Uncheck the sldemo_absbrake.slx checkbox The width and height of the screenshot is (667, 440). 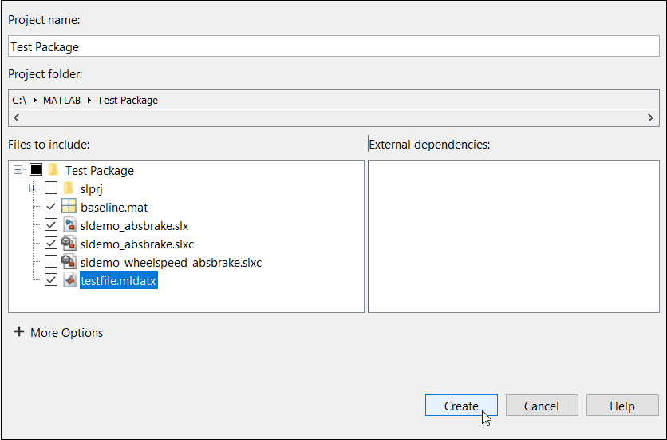[51, 224]
